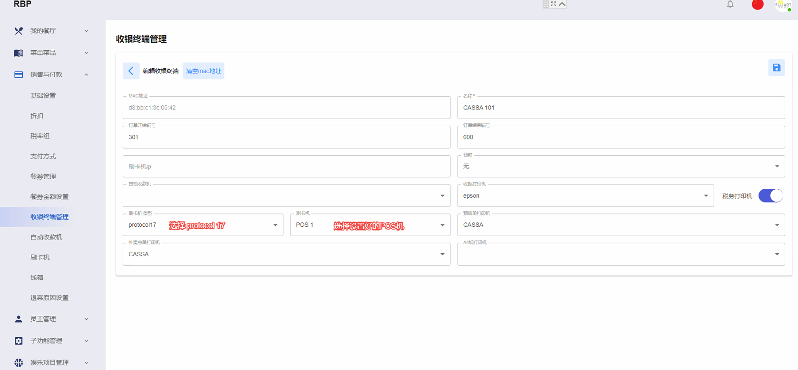Click the grid icon in top bar
The width and height of the screenshot is (798, 370).
546,4
